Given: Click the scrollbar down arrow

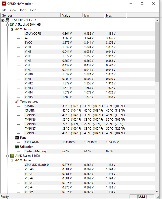Looking at the screenshot, I should click(157, 191).
